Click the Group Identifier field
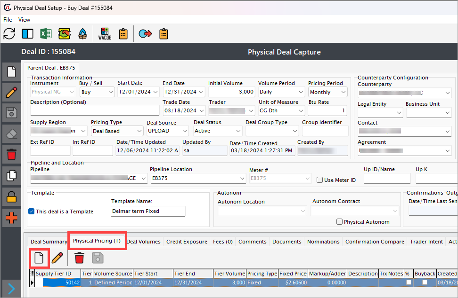The image size is (458, 298). [x=325, y=131]
